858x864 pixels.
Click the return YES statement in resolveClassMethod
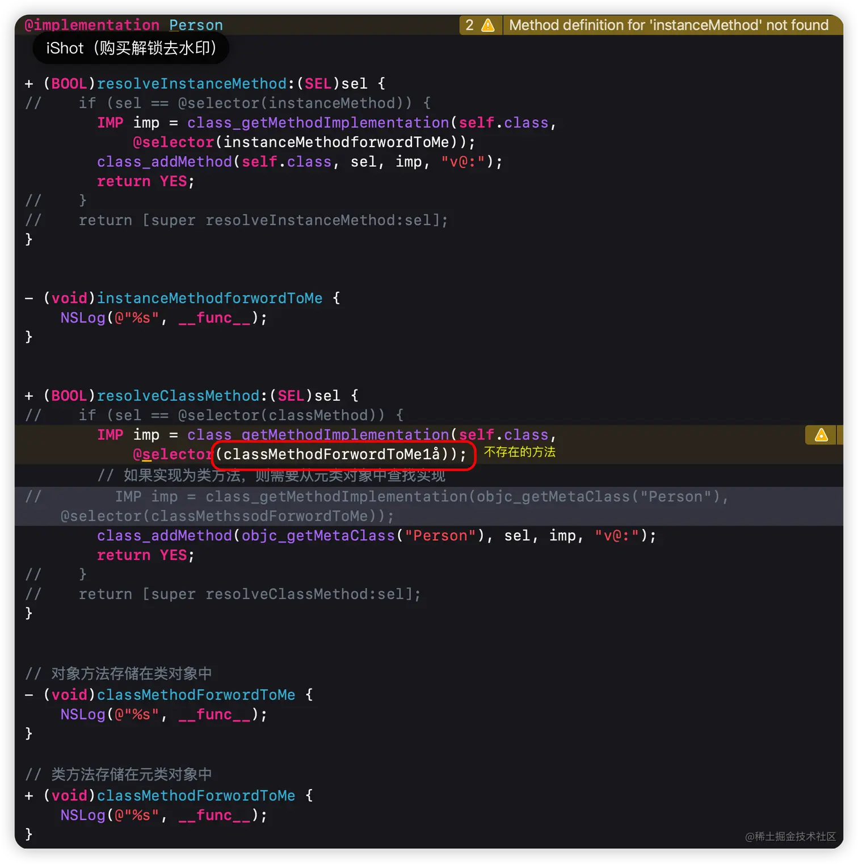144,555
